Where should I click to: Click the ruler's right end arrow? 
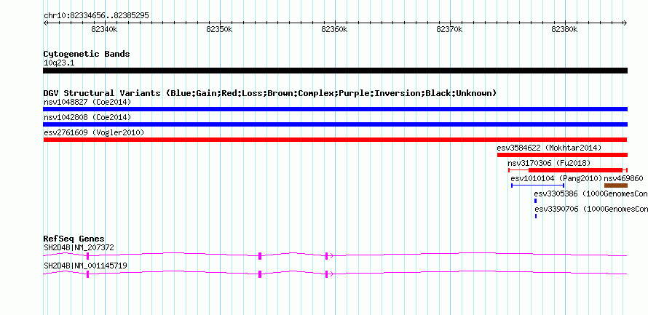click(625, 23)
